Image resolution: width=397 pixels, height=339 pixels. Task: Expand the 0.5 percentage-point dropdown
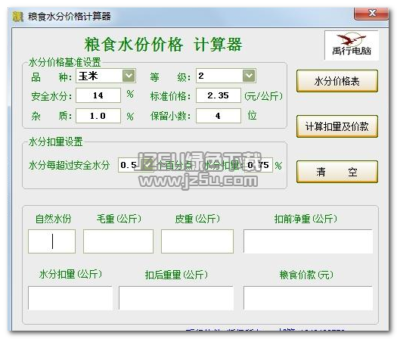(x=147, y=165)
